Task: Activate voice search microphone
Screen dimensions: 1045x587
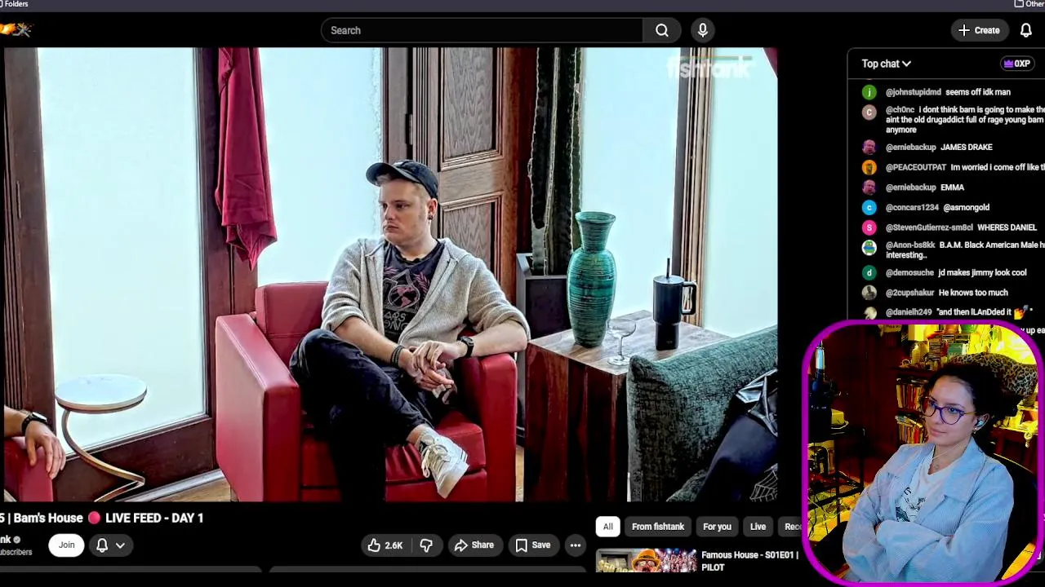Action: click(x=703, y=30)
